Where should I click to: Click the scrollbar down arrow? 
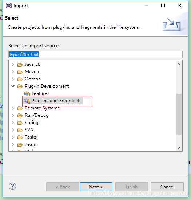click(x=179, y=148)
